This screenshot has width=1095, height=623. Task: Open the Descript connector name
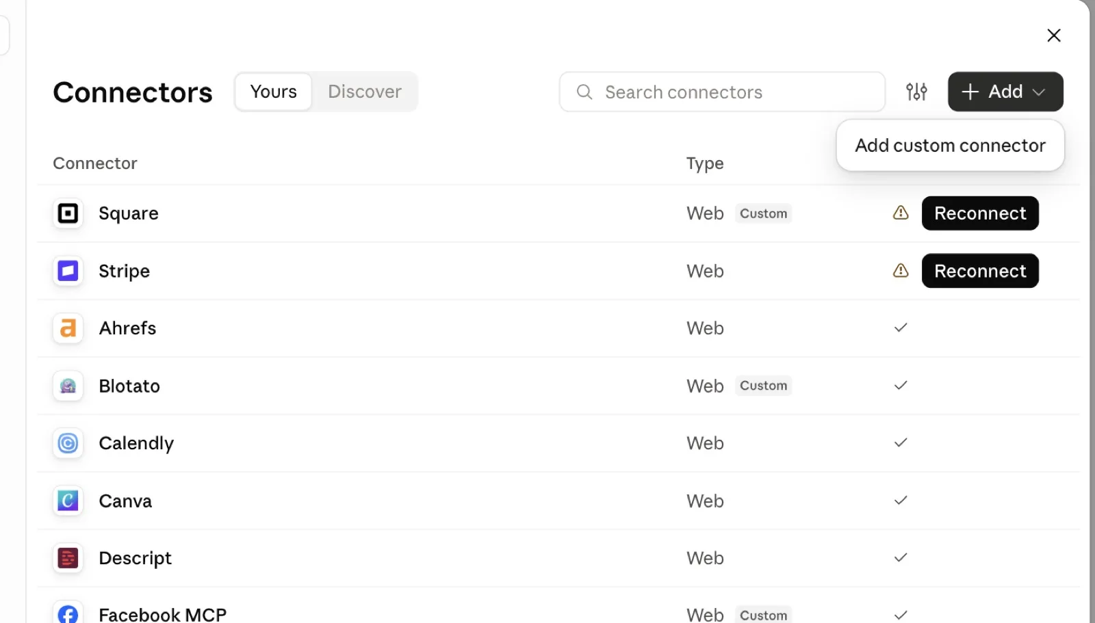click(x=135, y=558)
